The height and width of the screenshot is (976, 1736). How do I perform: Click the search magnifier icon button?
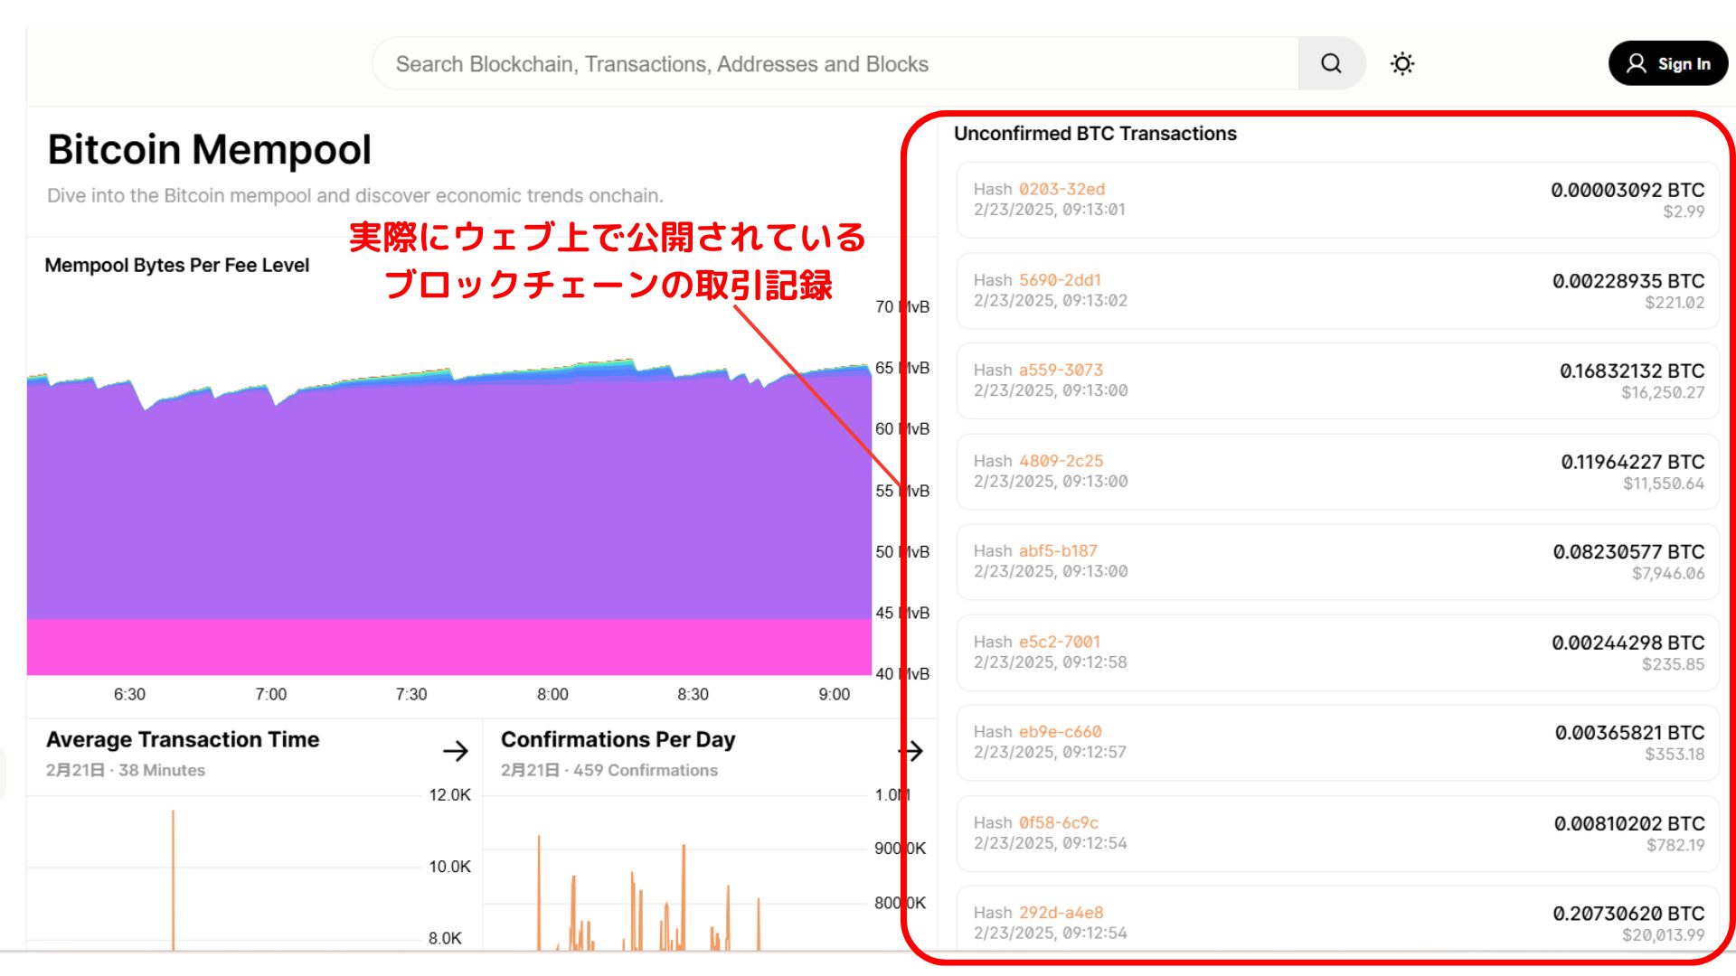pyautogui.click(x=1331, y=63)
